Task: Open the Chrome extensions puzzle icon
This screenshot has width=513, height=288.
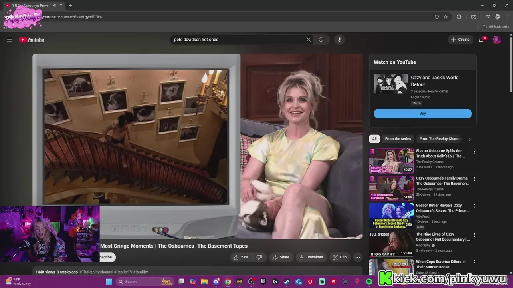Action: (x=459, y=17)
